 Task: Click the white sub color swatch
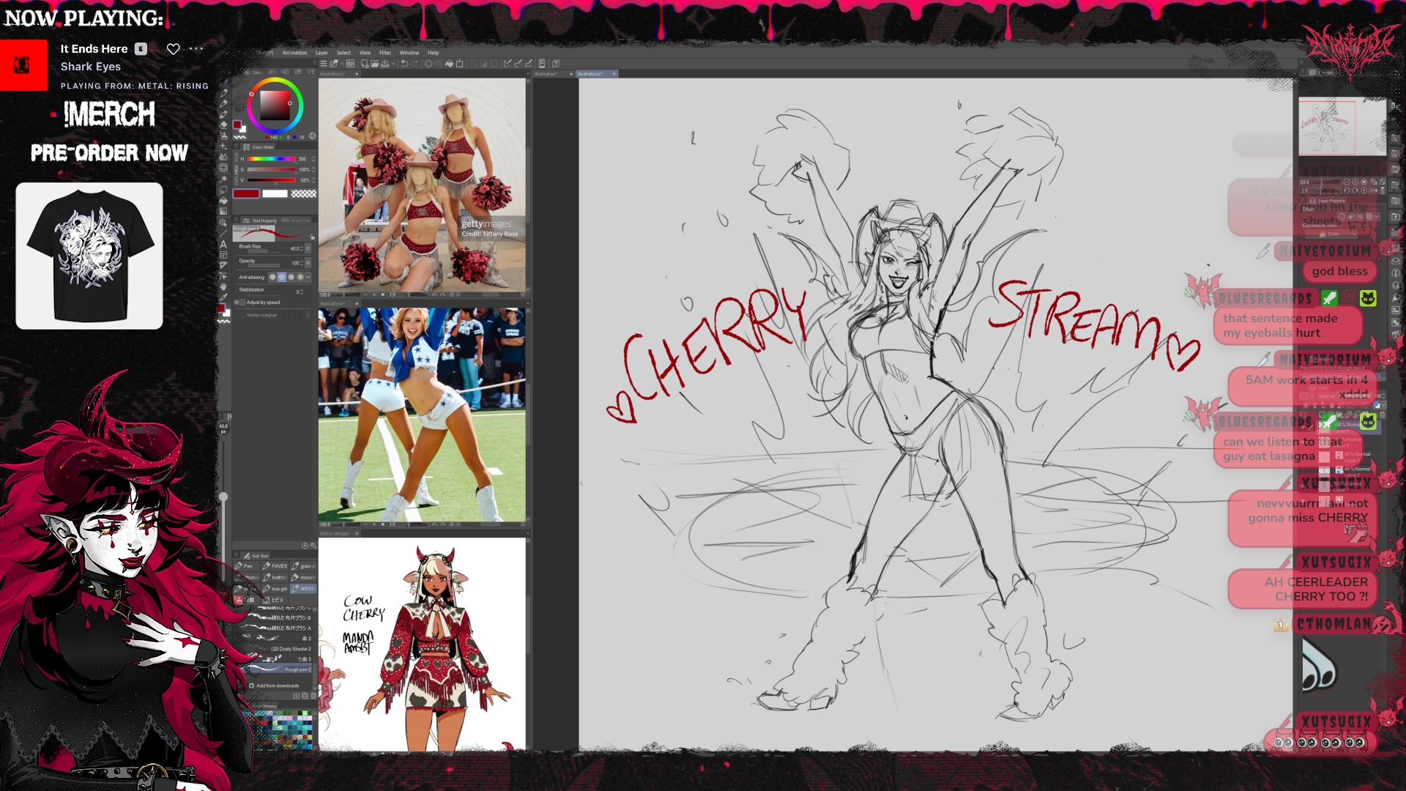275,194
